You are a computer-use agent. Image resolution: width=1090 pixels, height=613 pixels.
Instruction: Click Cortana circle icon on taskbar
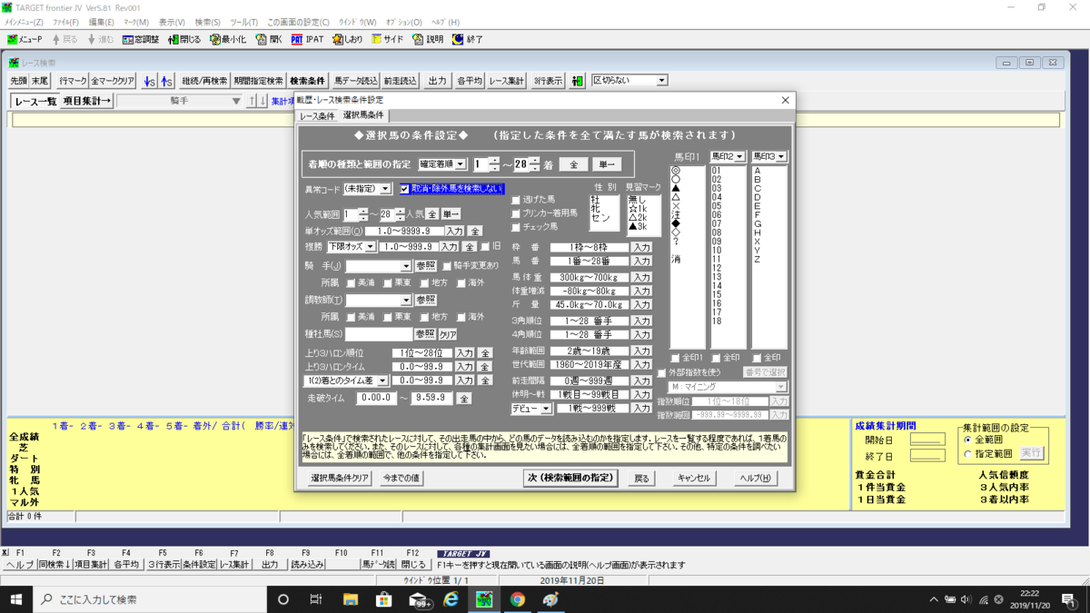click(x=282, y=599)
